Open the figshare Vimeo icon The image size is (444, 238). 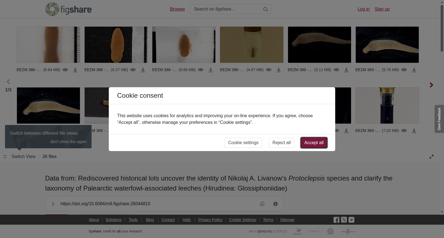(351, 220)
